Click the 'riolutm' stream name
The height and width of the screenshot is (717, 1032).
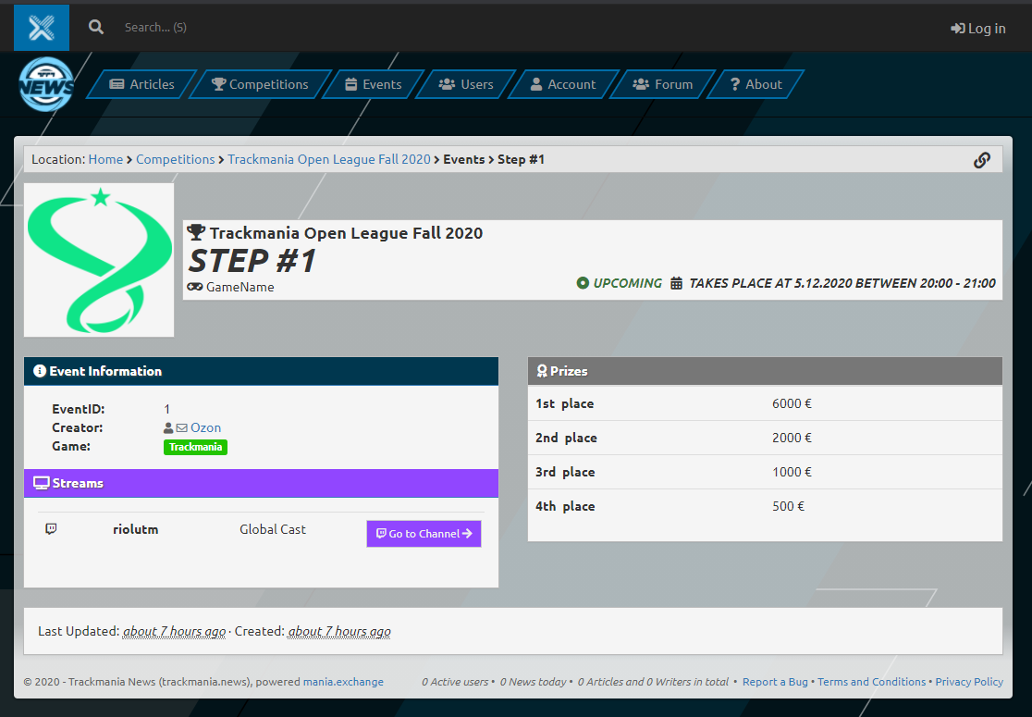(136, 529)
